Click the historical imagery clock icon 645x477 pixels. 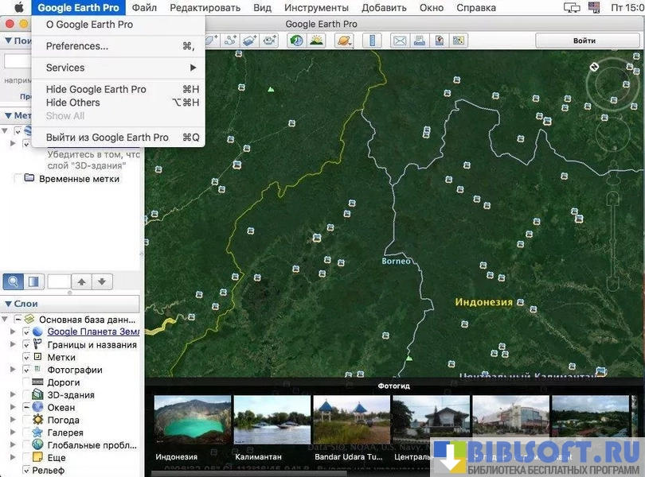pyautogui.click(x=296, y=41)
